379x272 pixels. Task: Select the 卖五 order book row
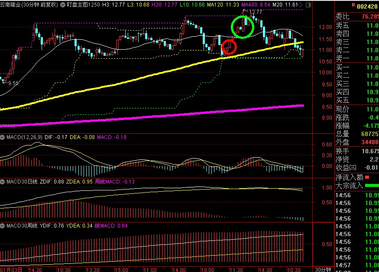(x=357, y=25)
